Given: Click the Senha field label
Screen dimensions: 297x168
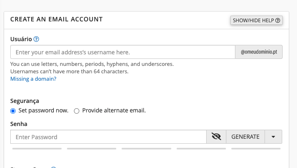Looking at the screenshot, I should coord(19,124).
